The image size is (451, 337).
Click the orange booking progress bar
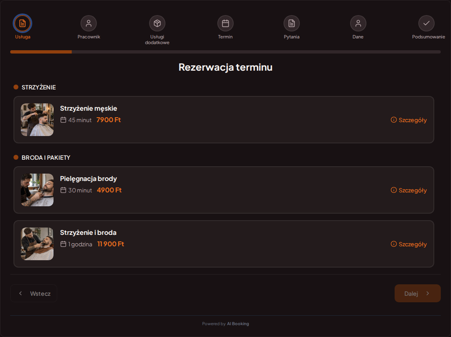coord(41,52)
